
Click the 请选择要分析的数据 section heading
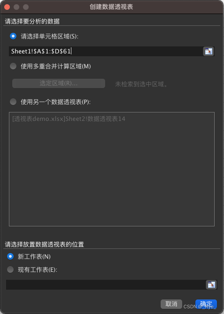pyautogui.click(x=32, y=21)
